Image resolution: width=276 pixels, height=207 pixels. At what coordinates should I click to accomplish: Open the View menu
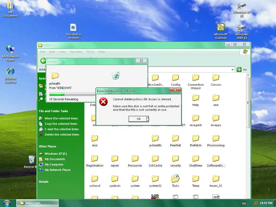pos(62,52)
